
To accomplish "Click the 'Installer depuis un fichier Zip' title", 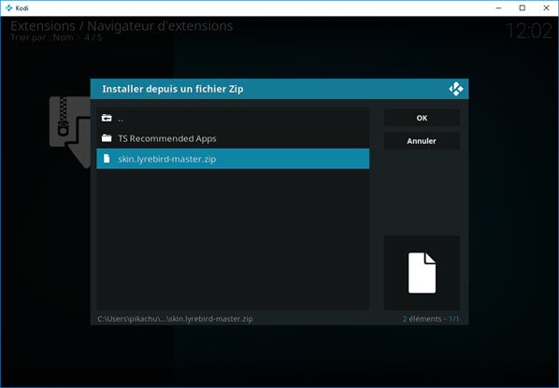I will coord(173,89).
